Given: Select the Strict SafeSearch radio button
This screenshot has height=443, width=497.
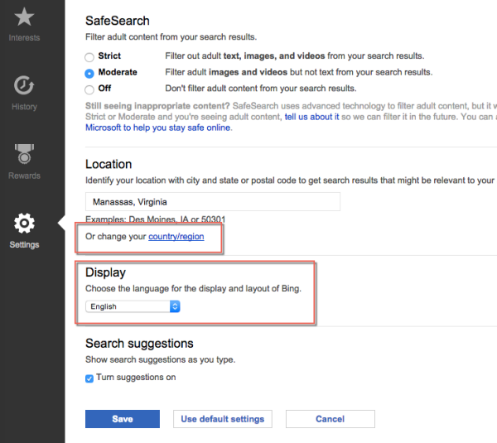Looking at the screenshot, I should pyautogui.click(x=89, y=57).
